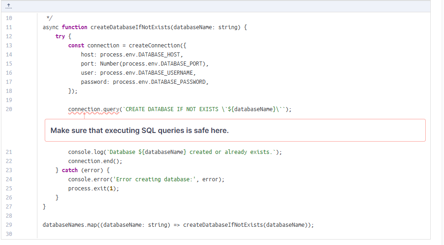Viewport: 444px width, 245px height.
Task: Click the console.log 'created or already exists' line
Action: (x=175, y=152)
